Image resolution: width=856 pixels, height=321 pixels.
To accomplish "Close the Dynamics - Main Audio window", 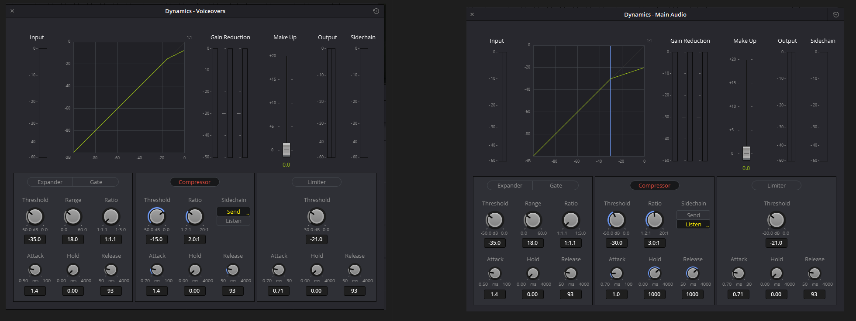I will coord(472,14).
